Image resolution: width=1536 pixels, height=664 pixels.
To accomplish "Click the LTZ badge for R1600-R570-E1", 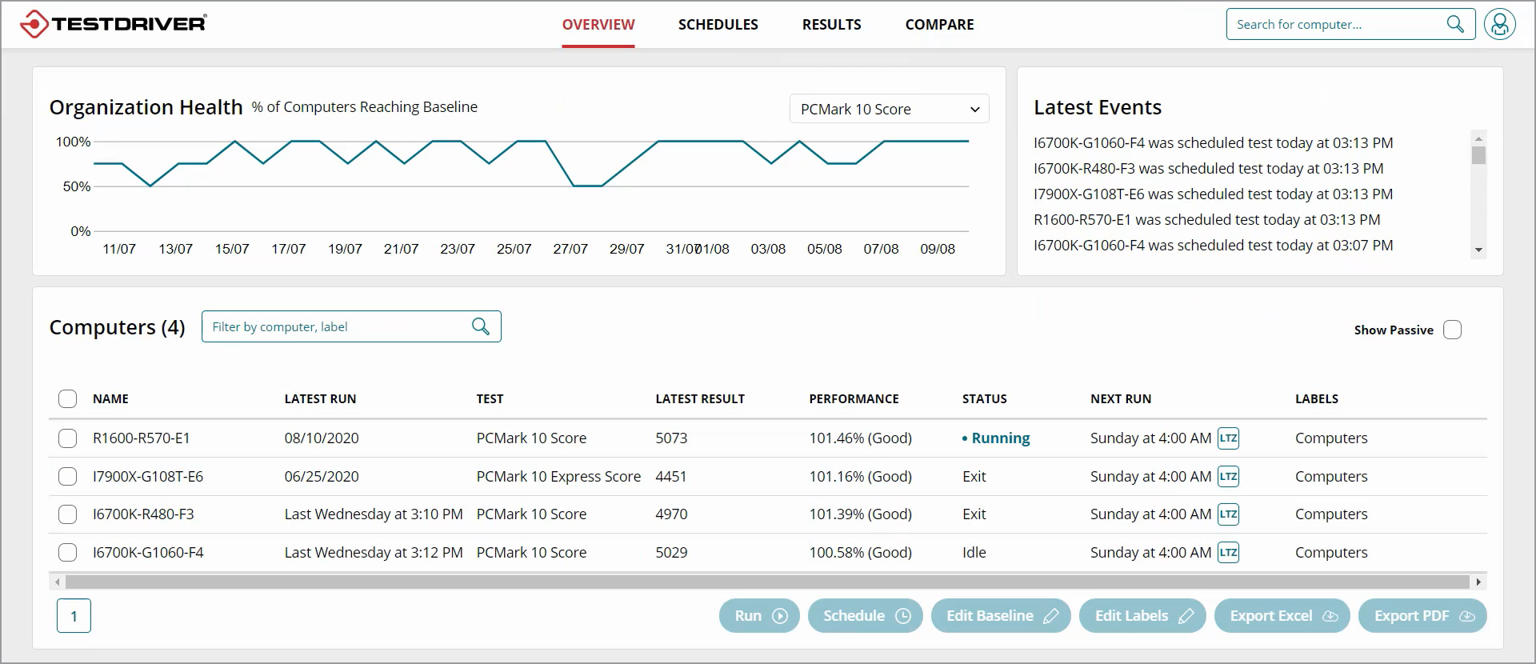I will (1228, 438).
